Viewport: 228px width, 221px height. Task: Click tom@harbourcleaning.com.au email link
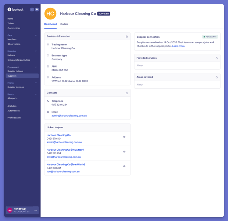point(63,172)
